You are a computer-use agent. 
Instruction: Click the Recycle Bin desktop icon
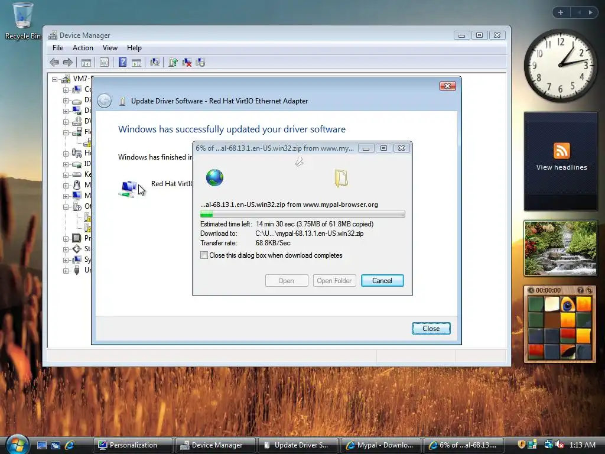[x=22, y=21]
